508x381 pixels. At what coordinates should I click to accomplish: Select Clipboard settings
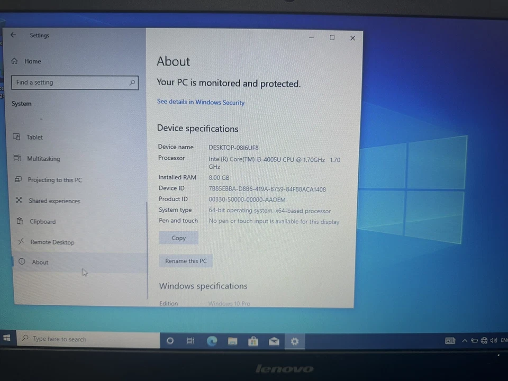42,221
